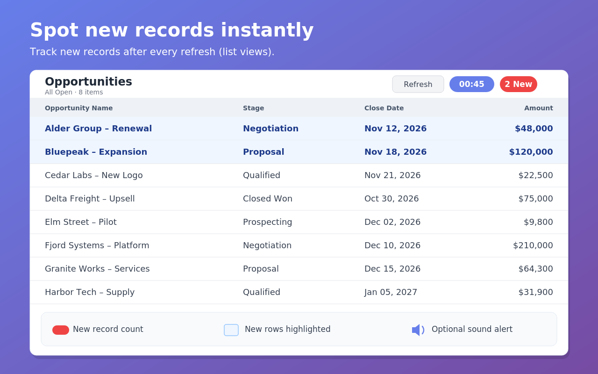The image size is (598, 374).
Task: Click the Nov 12, 2026 close date
Action: [395, 129]
